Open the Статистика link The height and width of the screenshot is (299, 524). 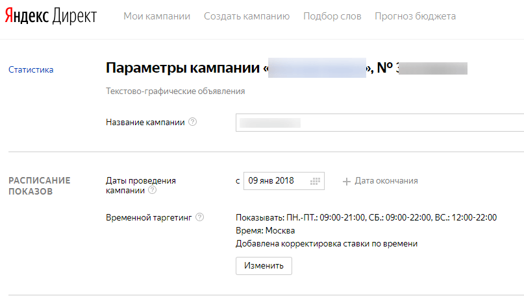(x=31, y=70)
